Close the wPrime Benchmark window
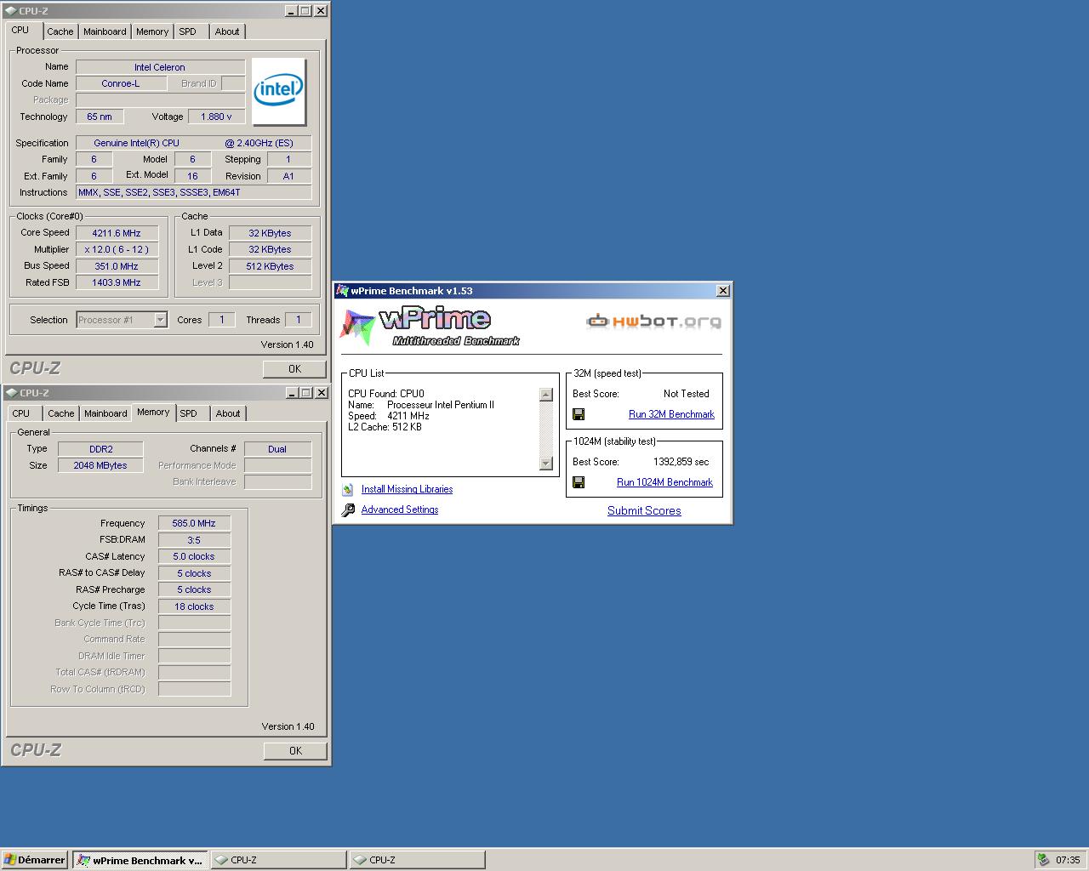1089x871 pixels. (722, 291)
